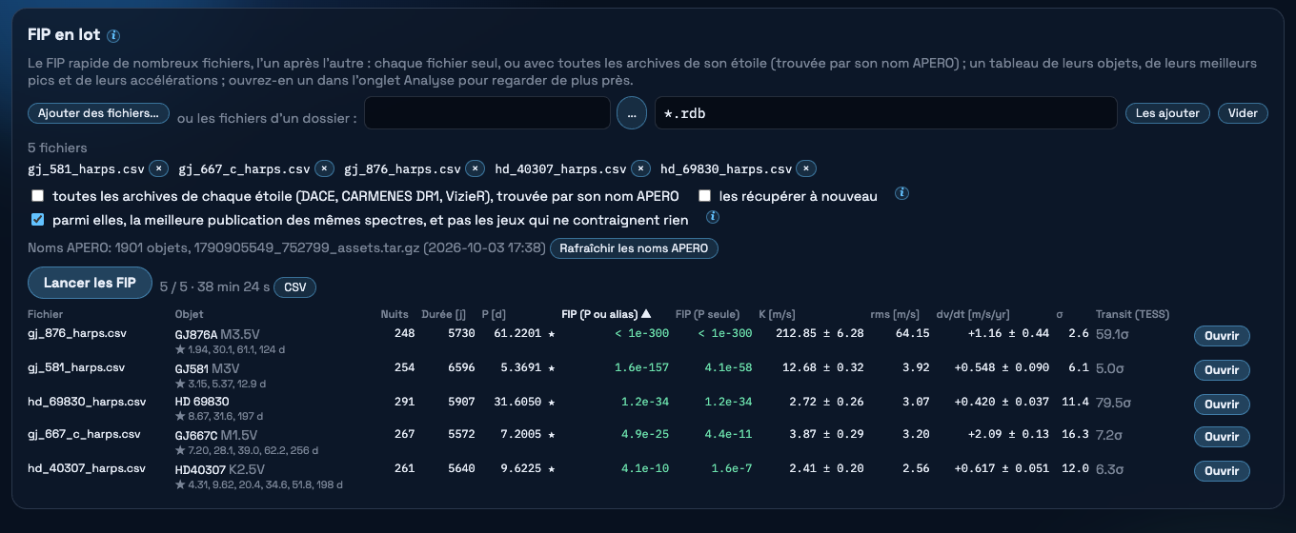This screenshot has height=533, width=1296.
Task: Click period value 7.2005
Action: tap(520, 434)
